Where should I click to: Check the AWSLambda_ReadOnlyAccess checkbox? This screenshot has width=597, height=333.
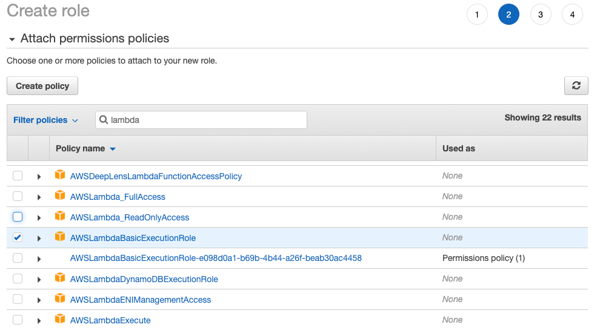[x=18, y=217]
